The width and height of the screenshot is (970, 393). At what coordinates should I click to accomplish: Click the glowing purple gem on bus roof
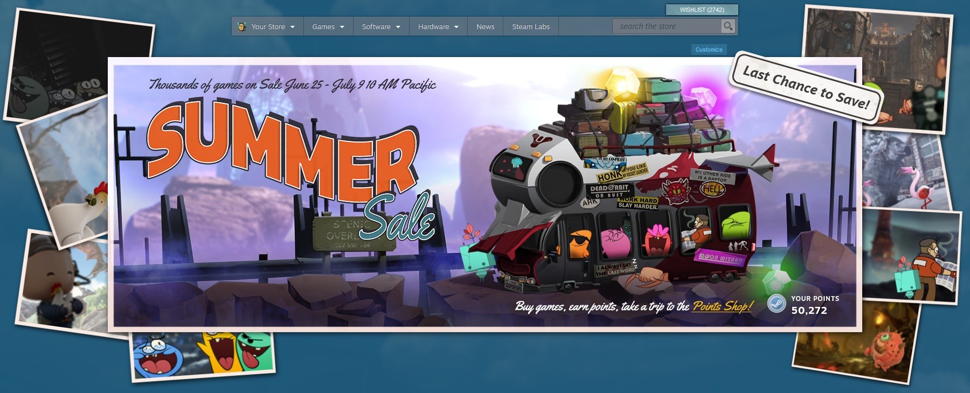[x=703, y=97]
